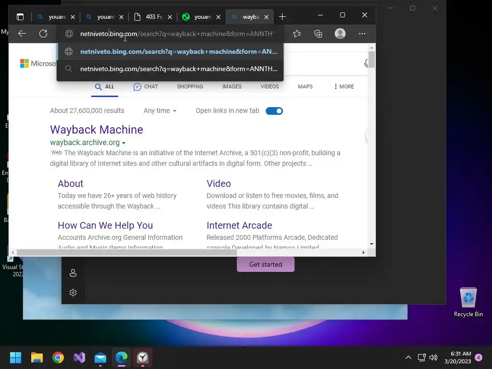
Task: Toggle Open links in new tab switch
Action: (274, 111)
